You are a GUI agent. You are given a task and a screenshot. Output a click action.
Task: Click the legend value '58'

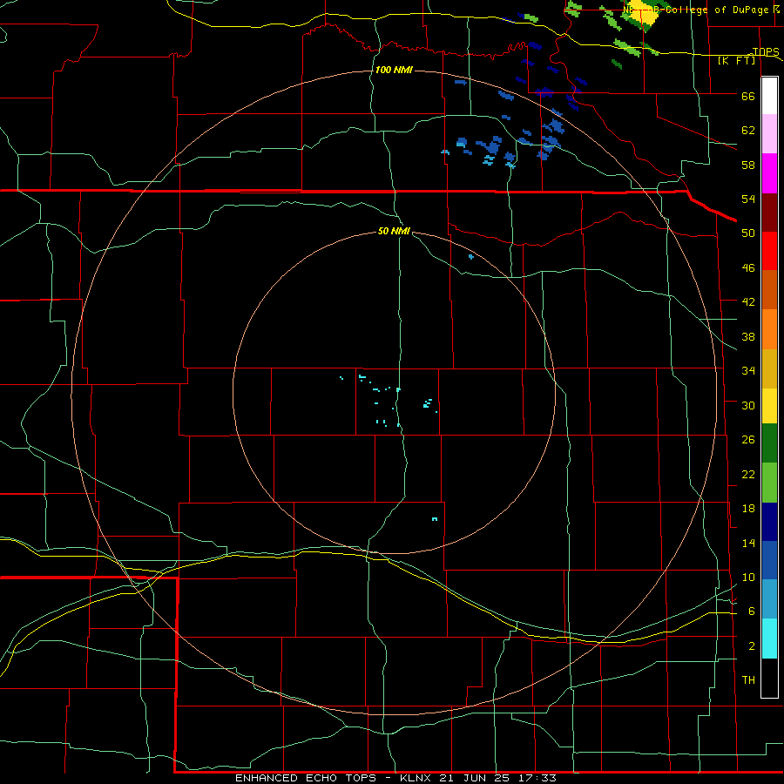(748, 165)
